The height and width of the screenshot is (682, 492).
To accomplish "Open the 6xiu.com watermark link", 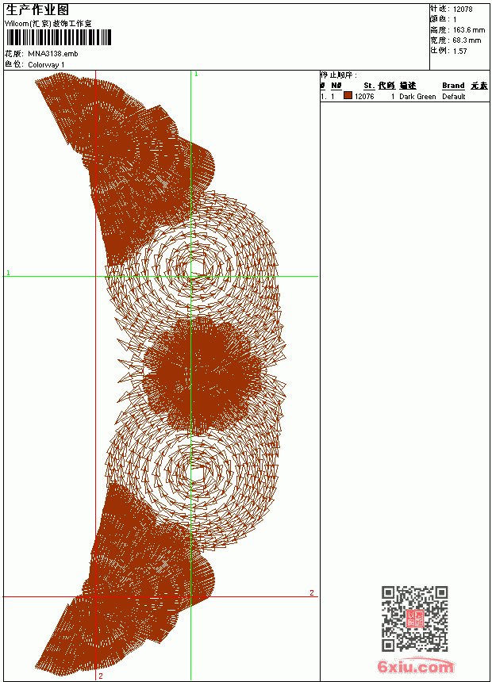I will pyautogui.click(x=415, y=666).
